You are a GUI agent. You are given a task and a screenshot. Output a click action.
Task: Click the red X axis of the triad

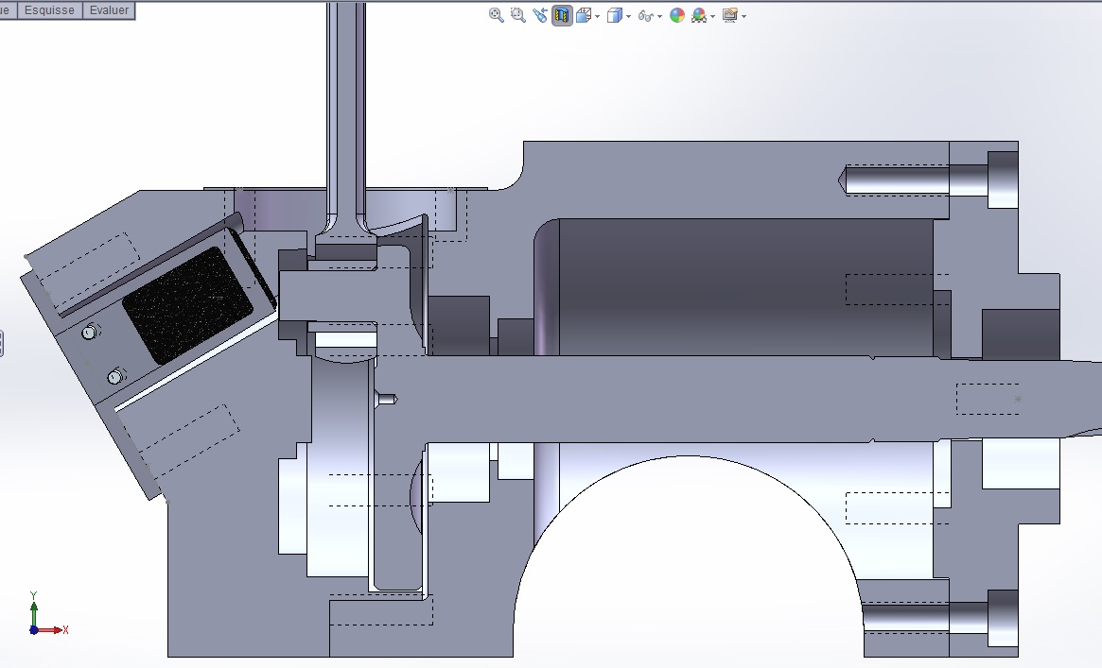tap(52, 629)
